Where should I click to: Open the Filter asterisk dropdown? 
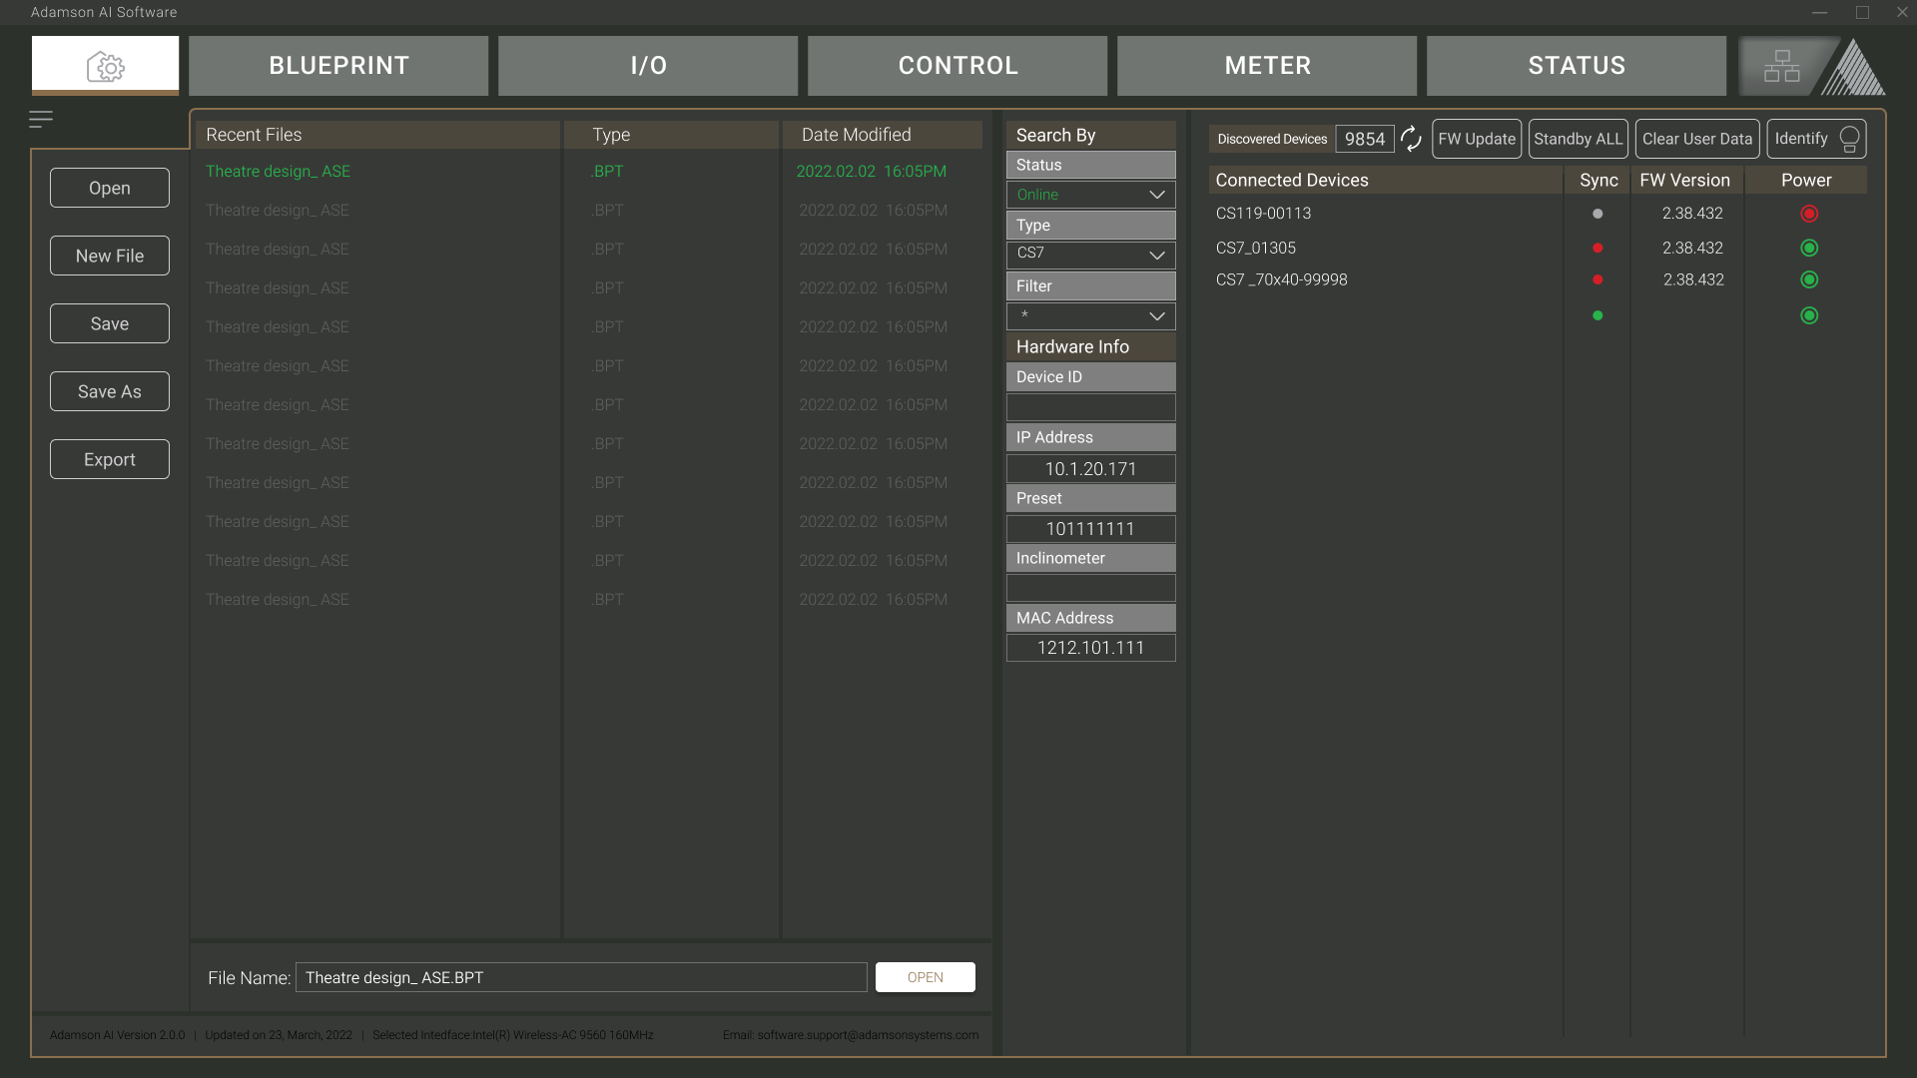coord(1156,316)
